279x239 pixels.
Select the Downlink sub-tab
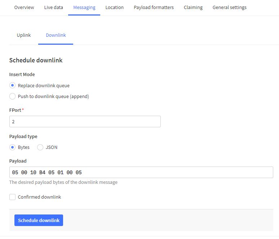point(56,35)
